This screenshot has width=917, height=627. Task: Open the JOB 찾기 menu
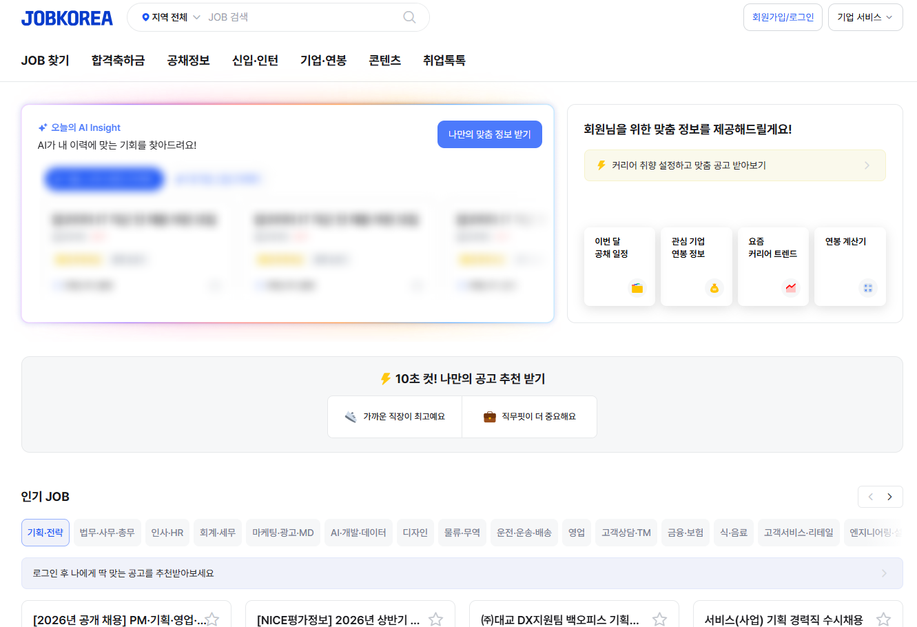click(x=45, y=61)
